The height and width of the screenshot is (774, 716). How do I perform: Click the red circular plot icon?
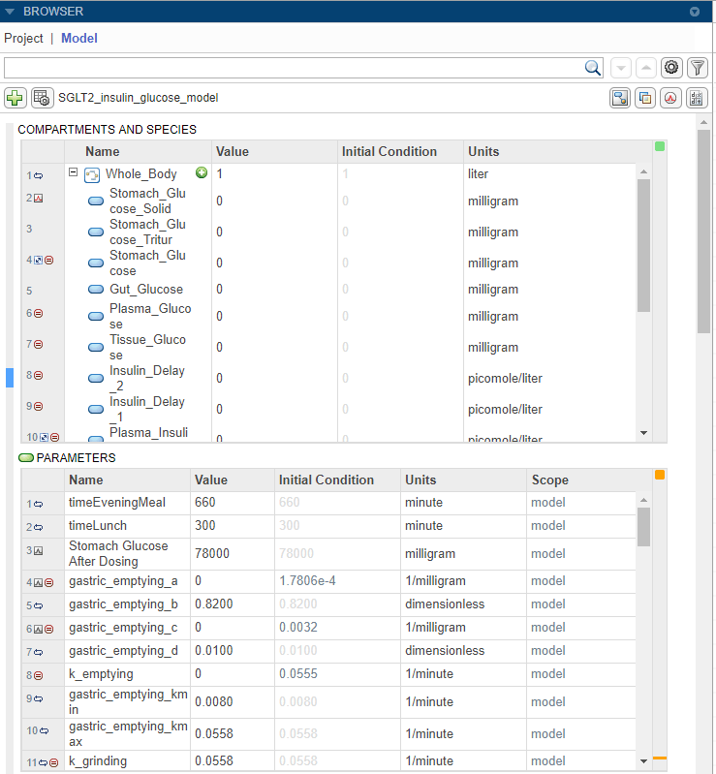(x=670, y=98)
